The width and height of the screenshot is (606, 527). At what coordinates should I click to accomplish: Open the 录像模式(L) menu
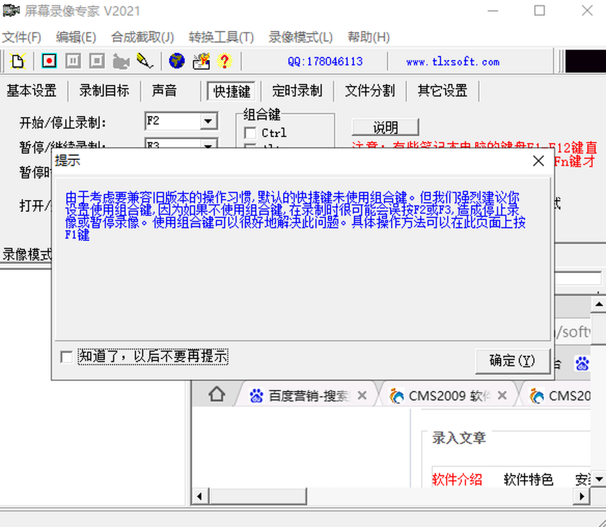(300, 37)
